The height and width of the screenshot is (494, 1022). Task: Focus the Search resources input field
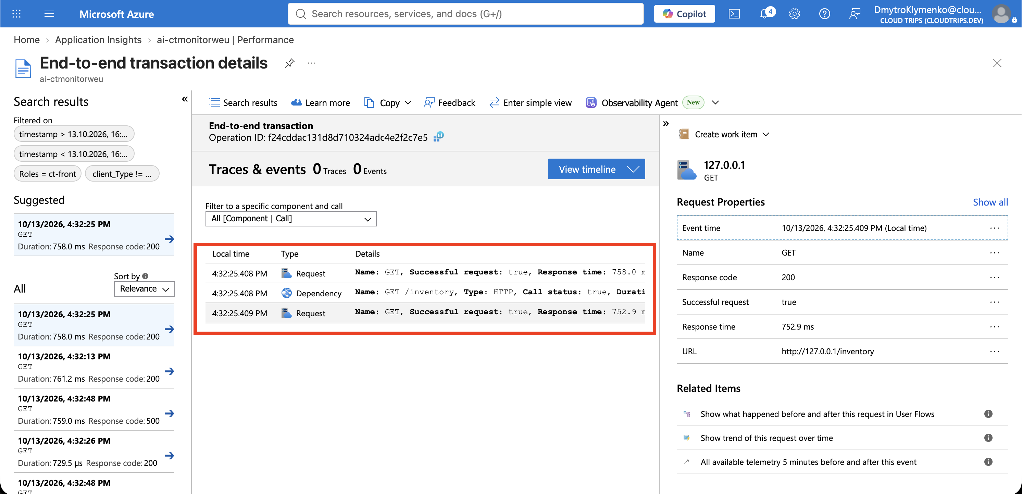pyautogui.click(x=465, y=14)
